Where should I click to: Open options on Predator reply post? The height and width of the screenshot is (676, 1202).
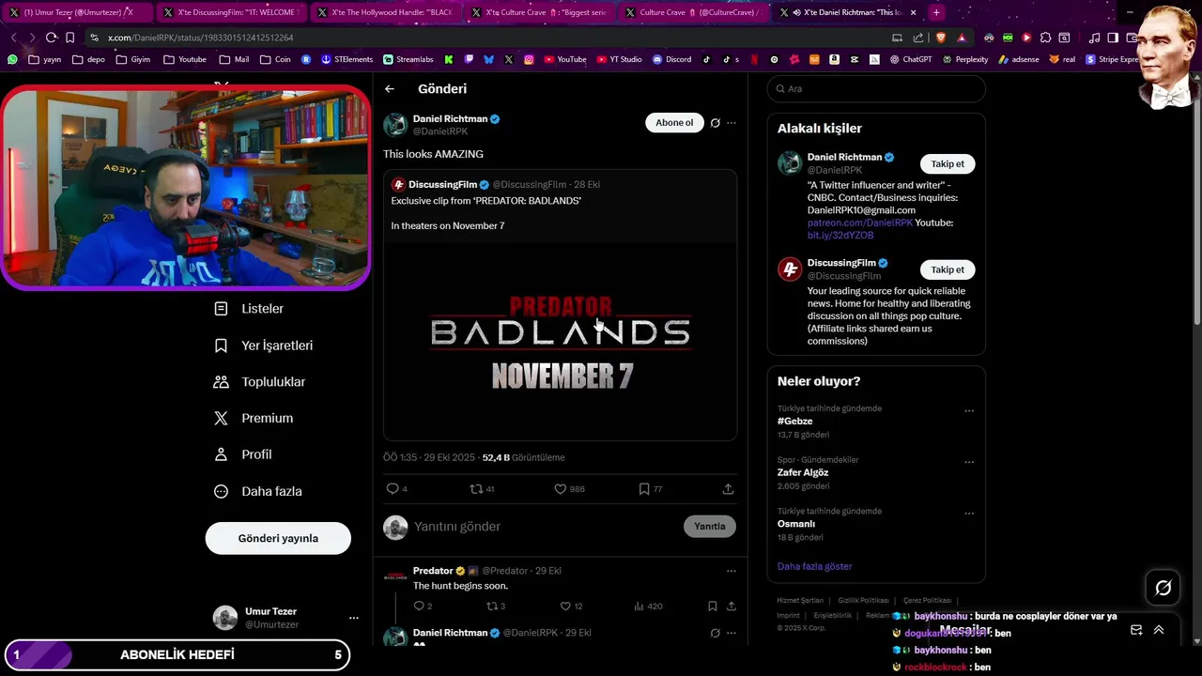732,571
